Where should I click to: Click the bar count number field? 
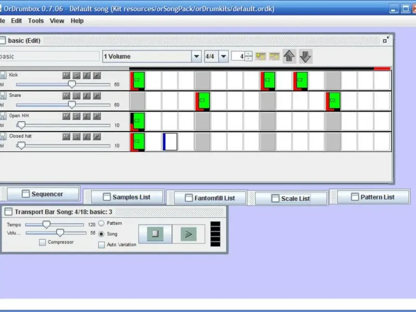click(238, 56)
